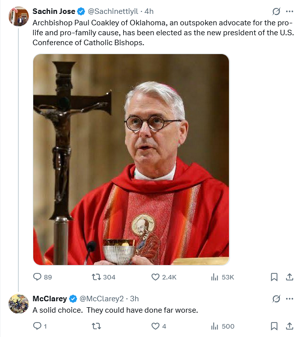This screenshot has width=302, height=337.
Task: Open more options menu on Sachin Jose's post
Action: 290,11
